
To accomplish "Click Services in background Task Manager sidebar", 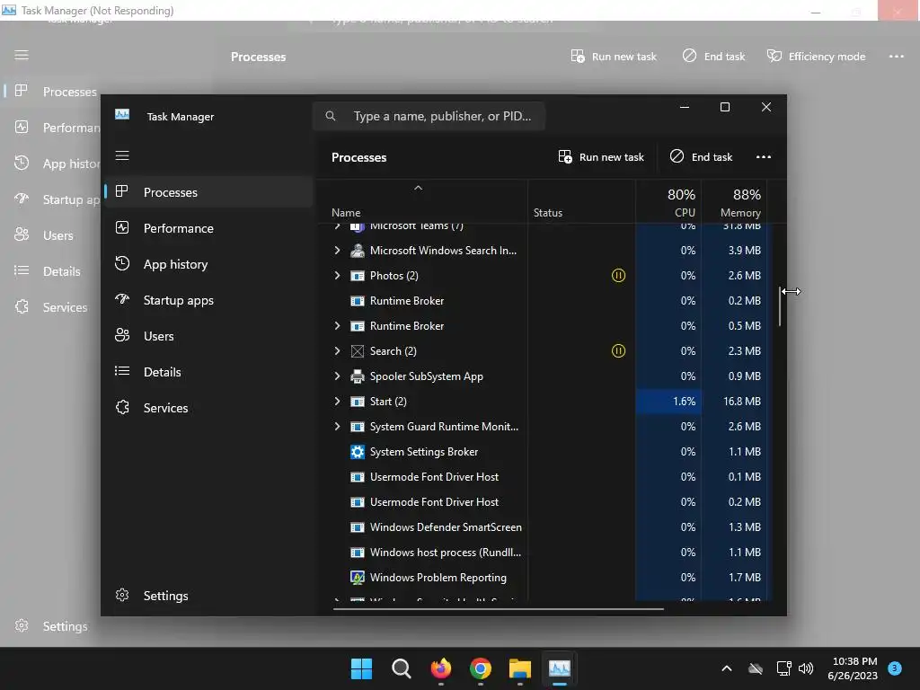I will coord(51,307).
